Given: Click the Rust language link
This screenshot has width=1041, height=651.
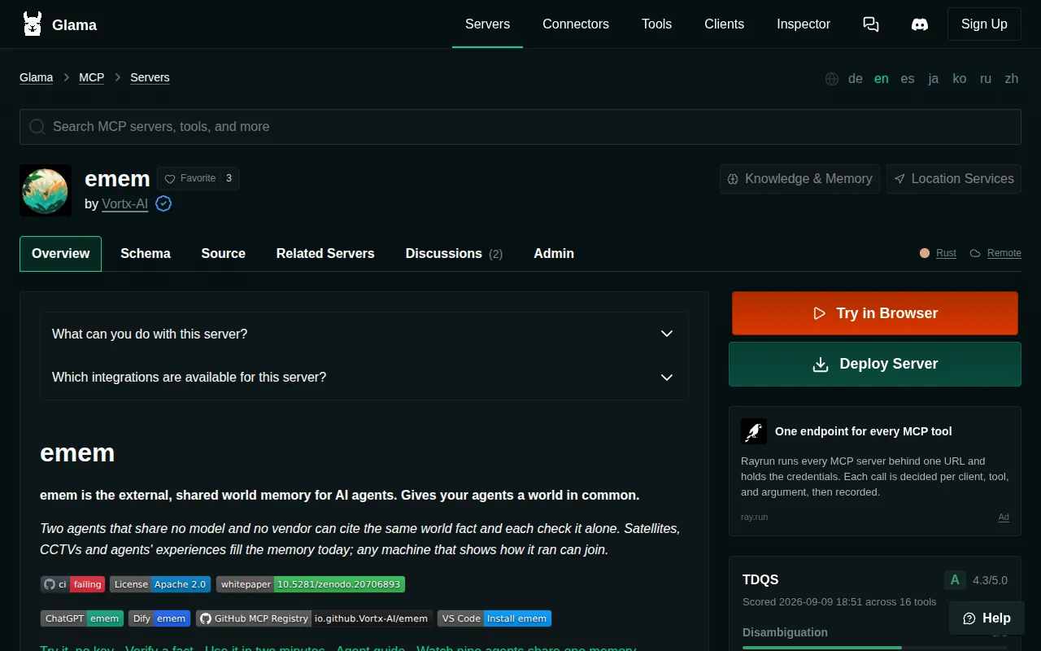Looking at the screenshot, I should pos(946,253).
